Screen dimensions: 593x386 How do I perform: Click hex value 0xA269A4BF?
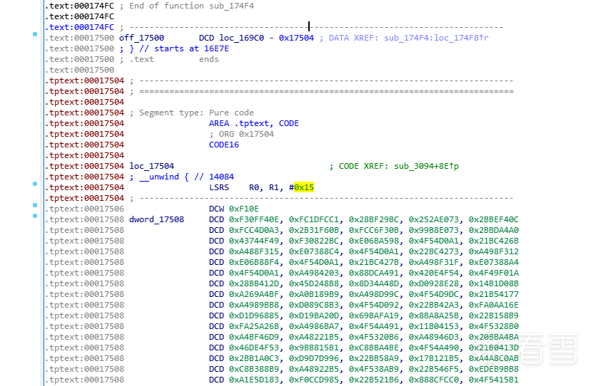254,294
